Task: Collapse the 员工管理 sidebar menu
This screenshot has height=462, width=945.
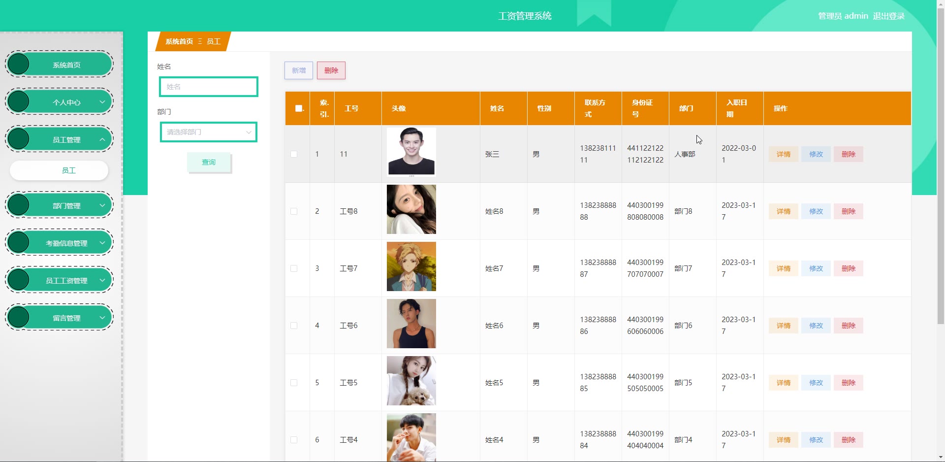Action: pyautogui.click(x=59, y=139)
